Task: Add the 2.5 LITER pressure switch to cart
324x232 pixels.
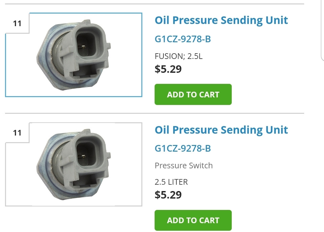Action: [x=193, y=221]
